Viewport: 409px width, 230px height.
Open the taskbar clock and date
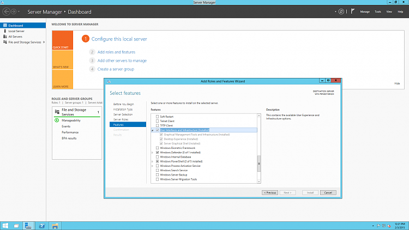click(400, 226)
